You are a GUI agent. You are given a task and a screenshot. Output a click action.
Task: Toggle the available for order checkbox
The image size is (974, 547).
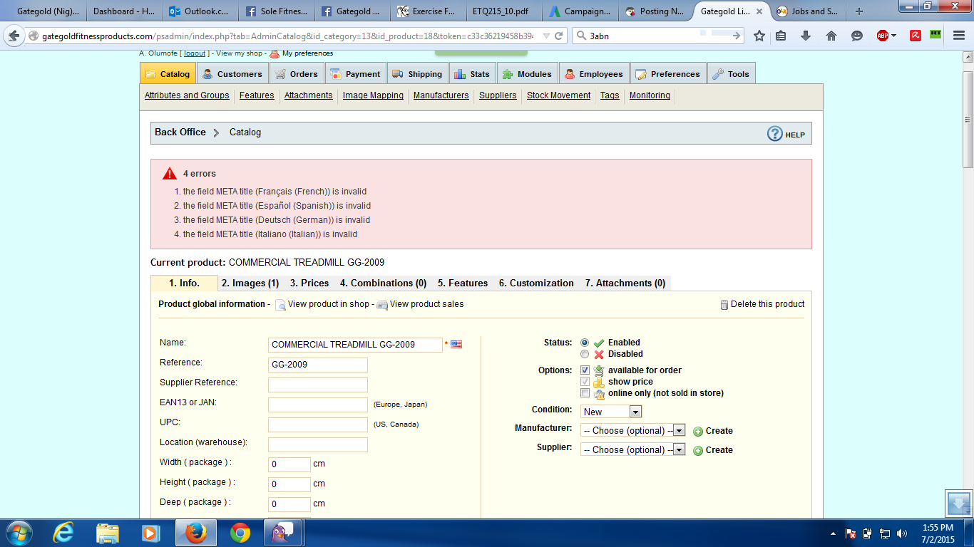click(585, 370)
